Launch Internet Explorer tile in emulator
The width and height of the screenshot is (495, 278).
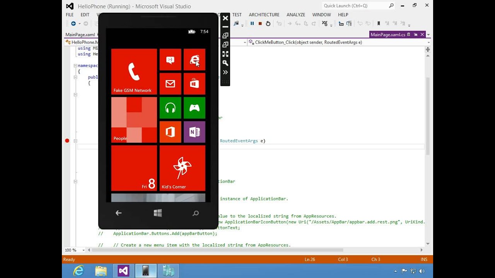click(194, 59)
